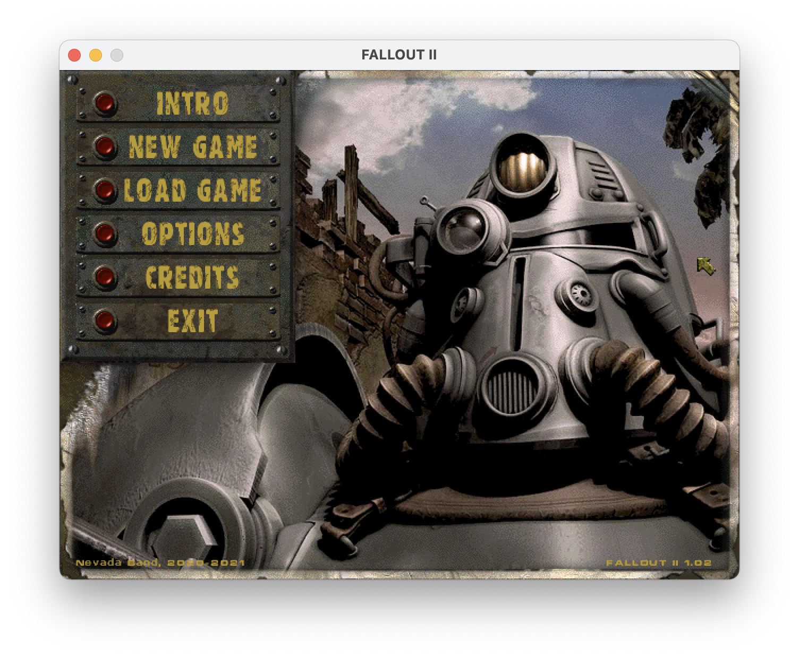Quit using the red EXIT button

click(x=105, y=321)
